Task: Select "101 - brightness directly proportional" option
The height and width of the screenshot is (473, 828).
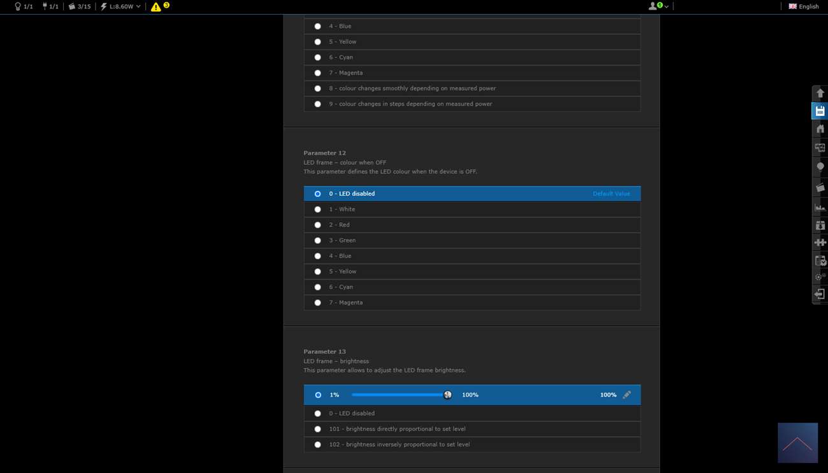Action: pos(318,429)
